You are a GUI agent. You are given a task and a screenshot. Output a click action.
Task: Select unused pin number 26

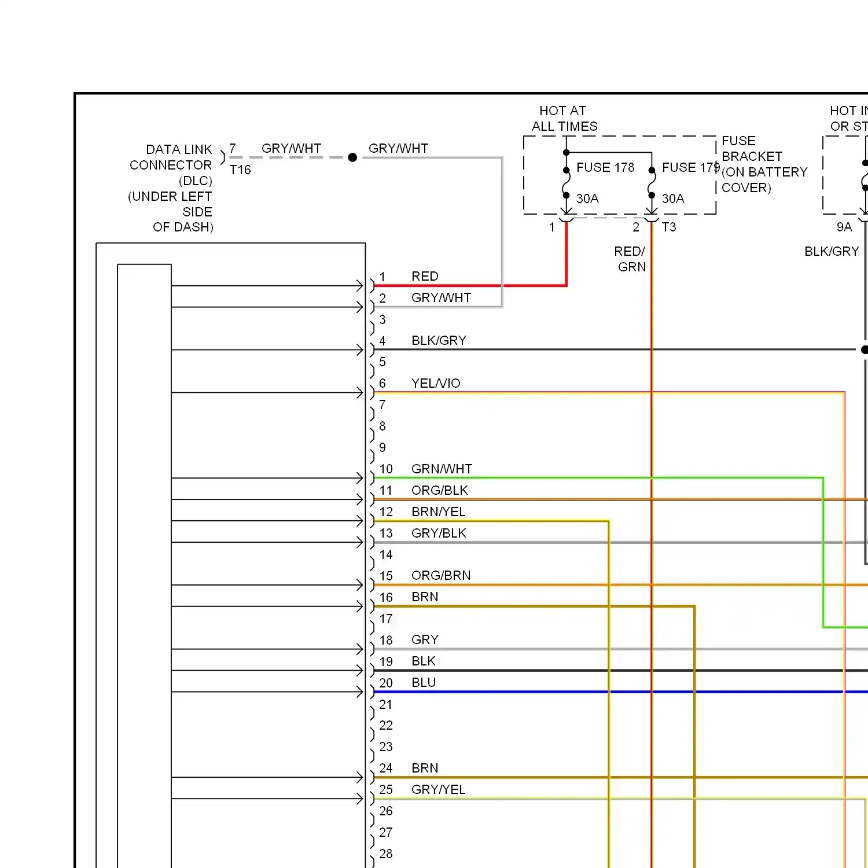tap(386, 811)
